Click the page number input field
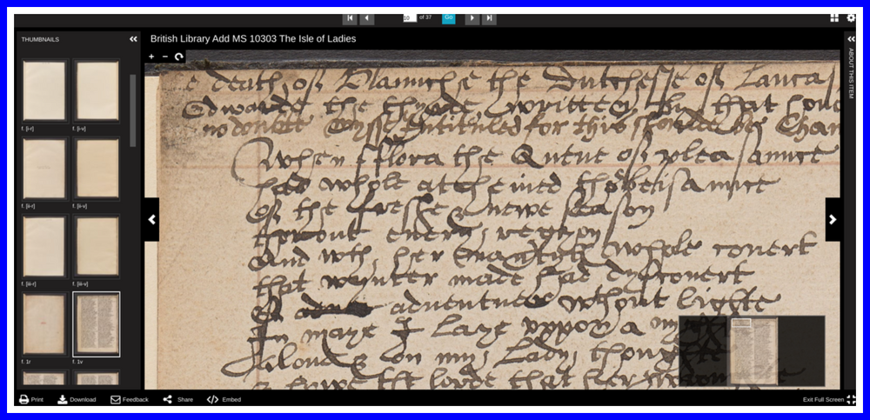Screen dimensions: 870x420 (410, 17)
